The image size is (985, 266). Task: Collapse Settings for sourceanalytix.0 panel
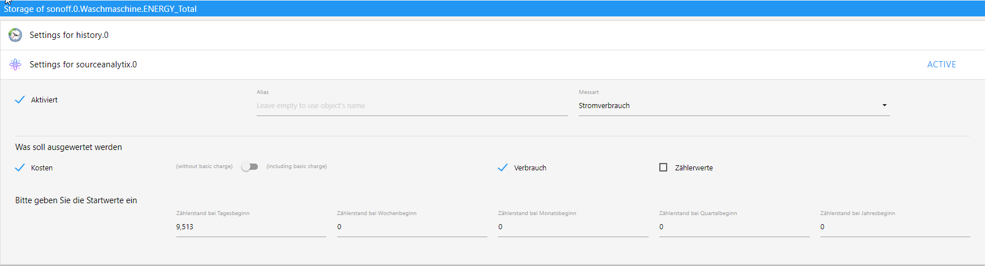click(492, 65)
